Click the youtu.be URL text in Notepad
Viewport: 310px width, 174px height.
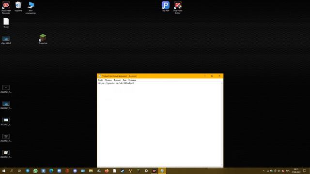tap(116, 83)
